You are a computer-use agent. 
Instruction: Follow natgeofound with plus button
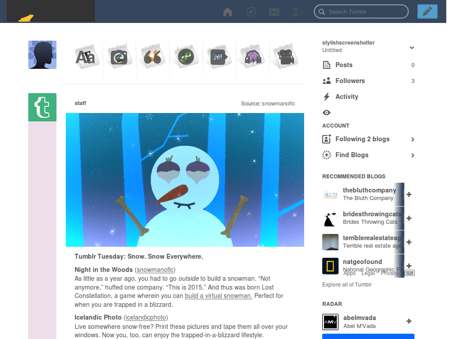[x=409, y=266]
